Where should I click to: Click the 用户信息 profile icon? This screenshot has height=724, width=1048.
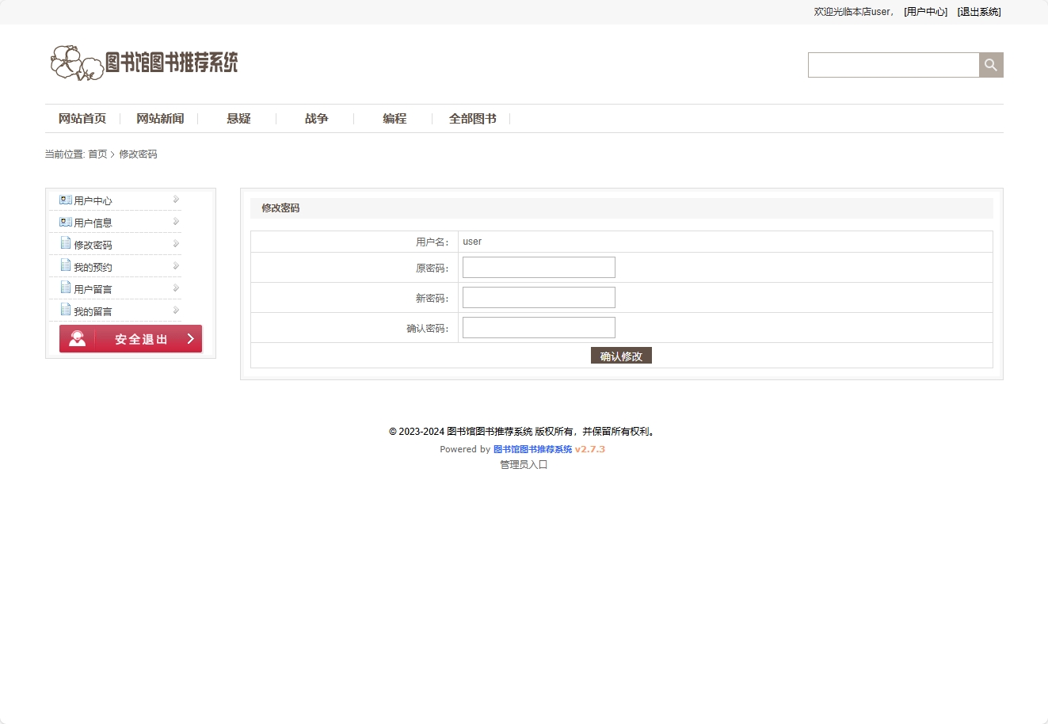[x=64, y=222]
